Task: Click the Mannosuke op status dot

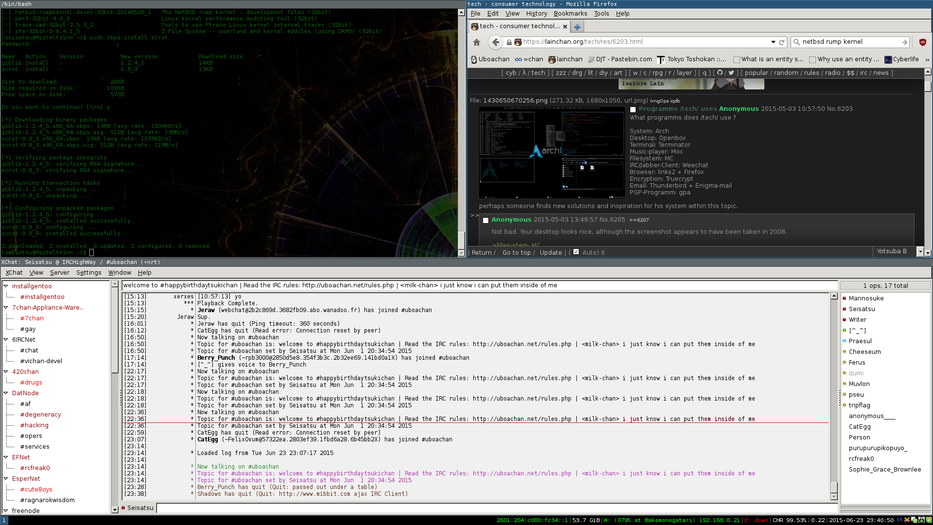Action: [845, 298]
